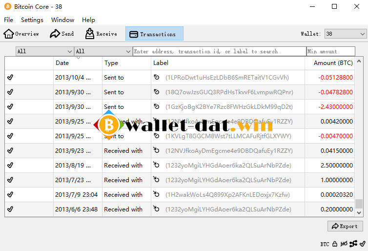The height and width of the screenshot is (251, 368).
Task: Select the Transactions tab
Action: (x=154, y=34)
